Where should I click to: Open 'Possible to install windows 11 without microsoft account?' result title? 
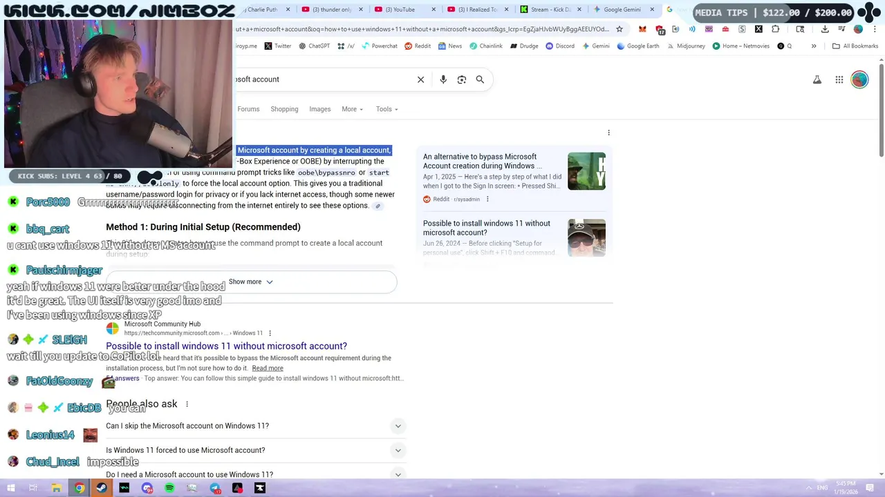(x=226, y=346)
